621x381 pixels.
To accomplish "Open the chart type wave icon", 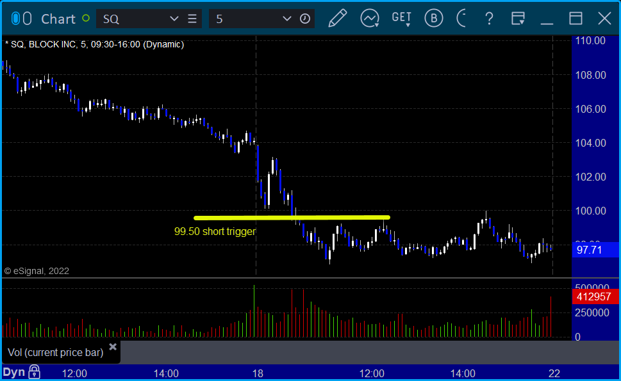I will coord(370,18).
